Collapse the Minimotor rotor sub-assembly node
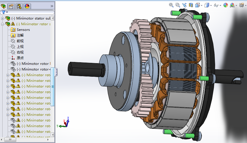This screenshot has width=247, height=143. [x=2, y=24]
